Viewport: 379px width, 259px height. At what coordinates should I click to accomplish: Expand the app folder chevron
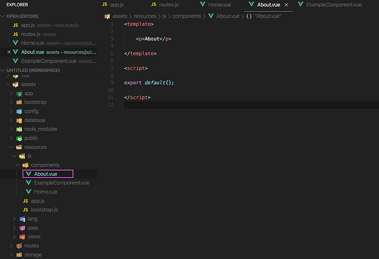(11, 93)
